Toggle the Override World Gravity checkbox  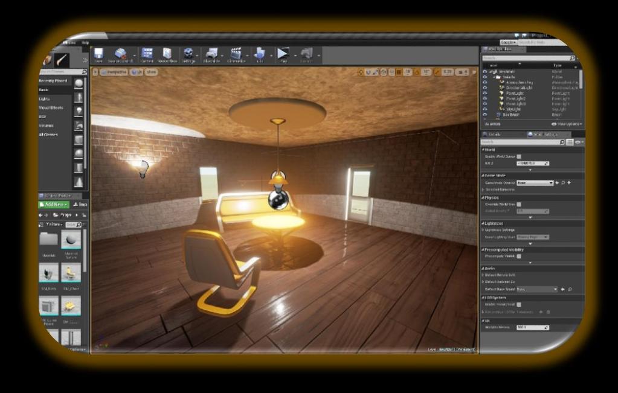519,205
